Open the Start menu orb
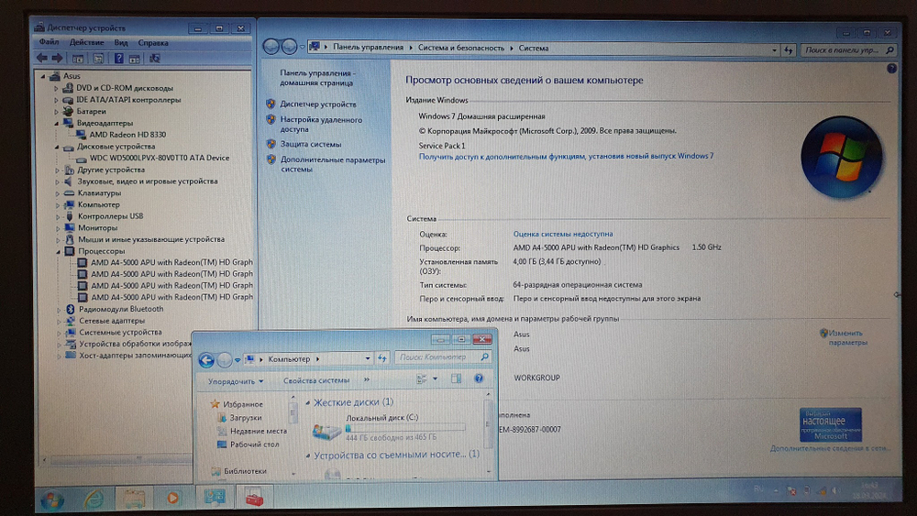The image size is (917, 516). pos(51,500)
